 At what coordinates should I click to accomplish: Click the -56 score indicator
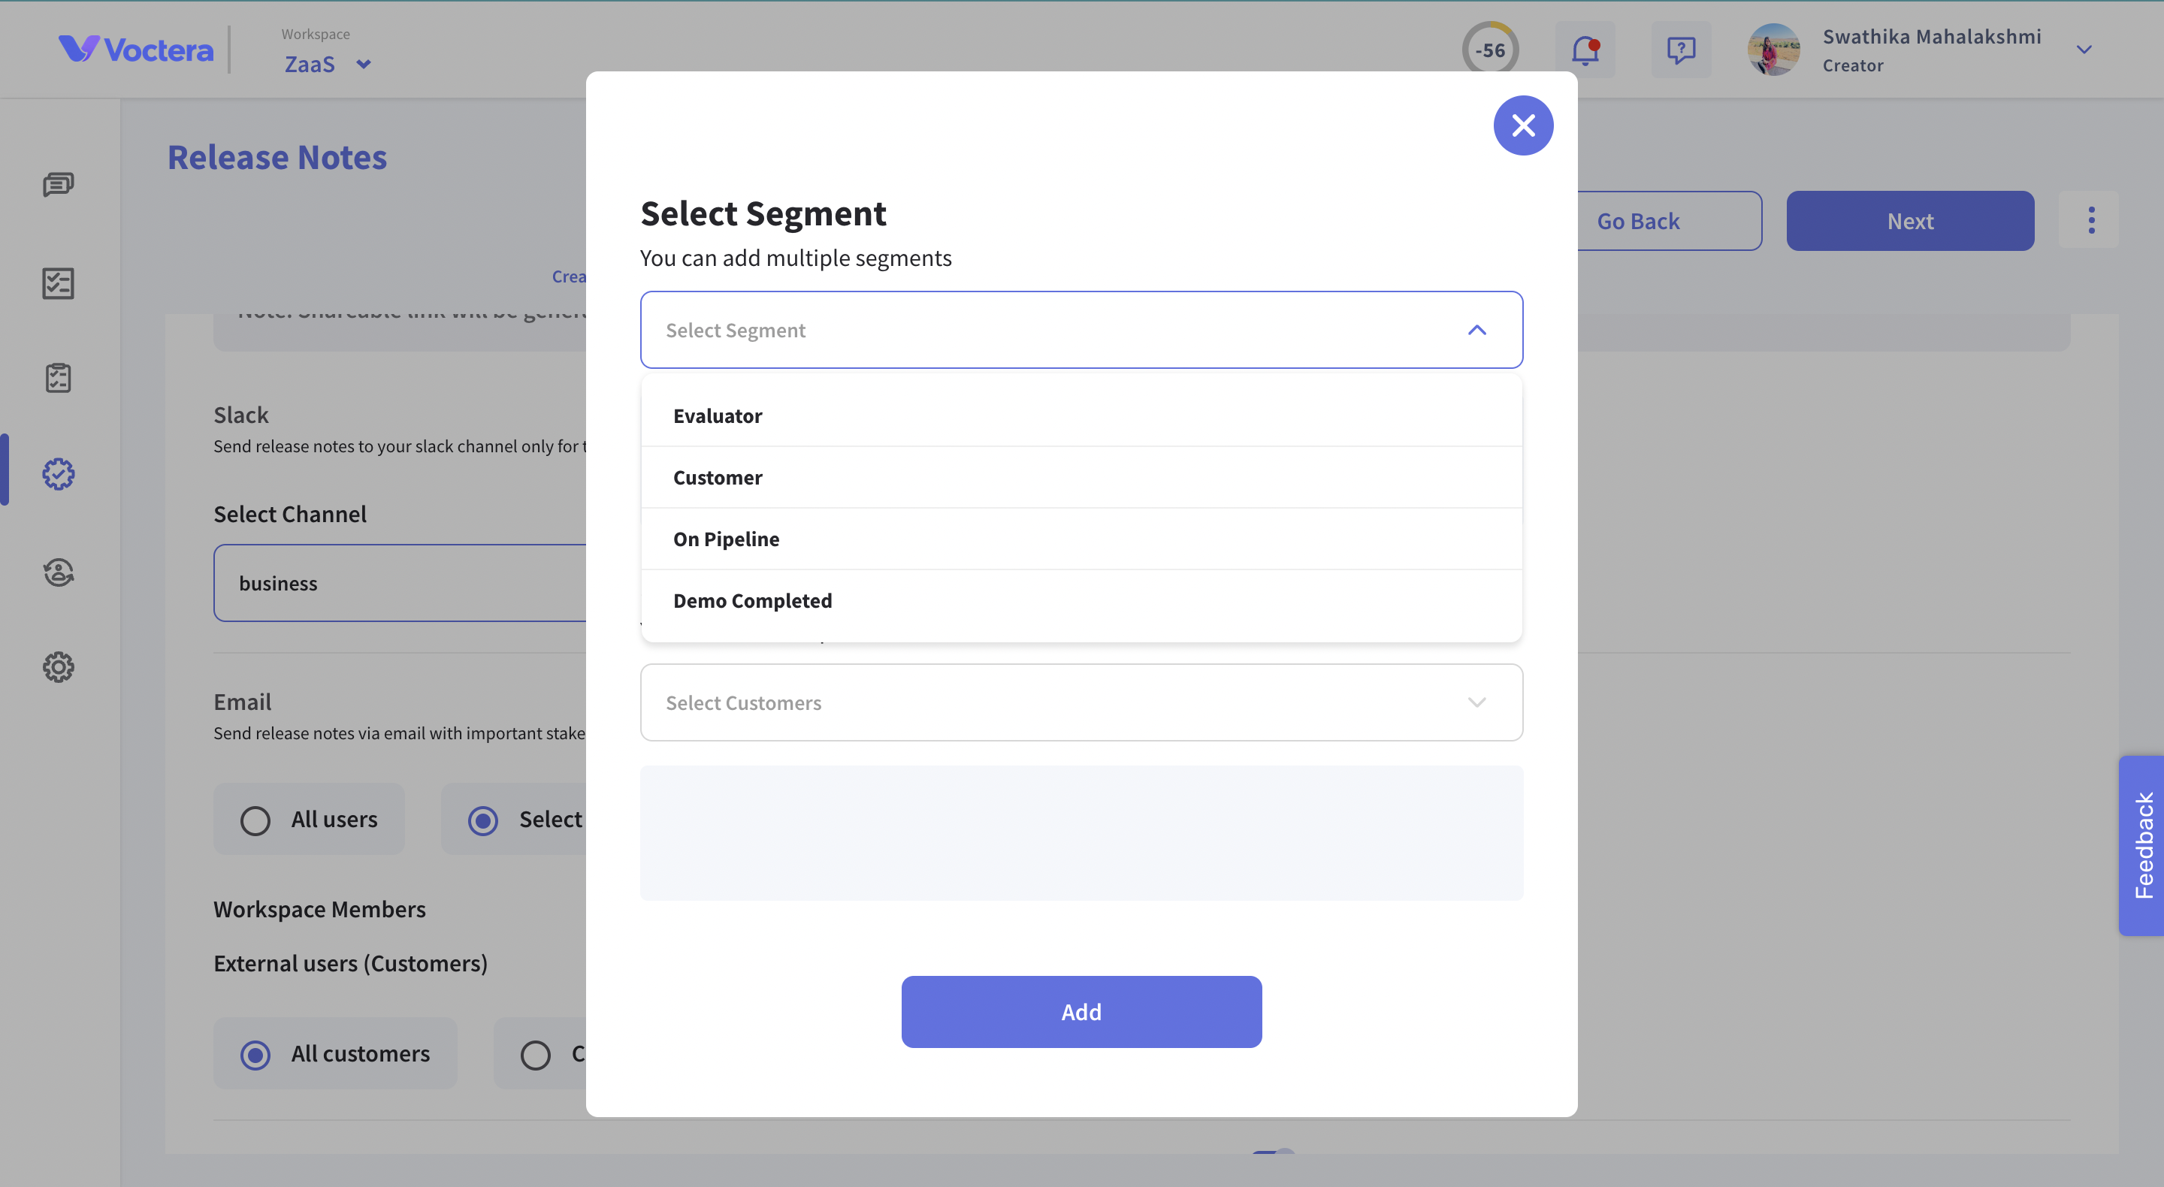[1489, 50]
